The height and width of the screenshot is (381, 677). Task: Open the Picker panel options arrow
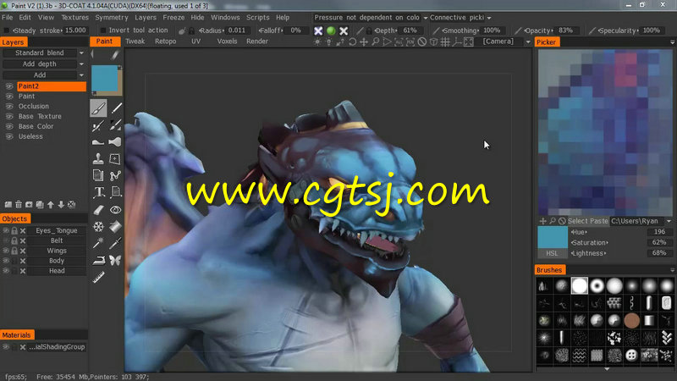point(672,41)
